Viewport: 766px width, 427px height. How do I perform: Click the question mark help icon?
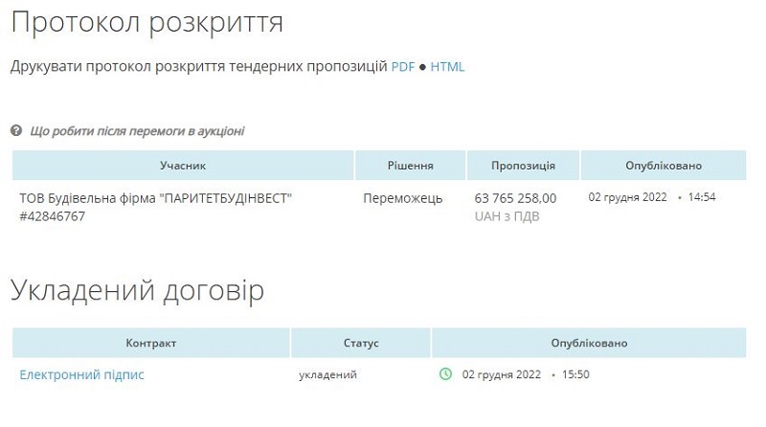(x=16, y=130)
